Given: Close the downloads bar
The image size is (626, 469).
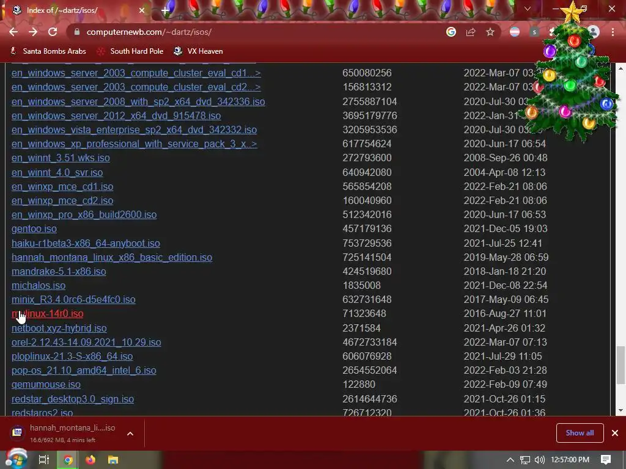Looking at the screenshot, I should 615,433.
